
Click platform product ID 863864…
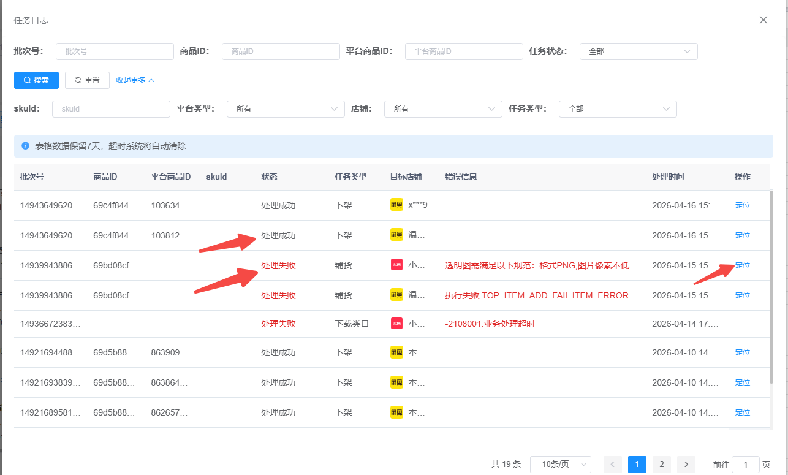[170, 382]
